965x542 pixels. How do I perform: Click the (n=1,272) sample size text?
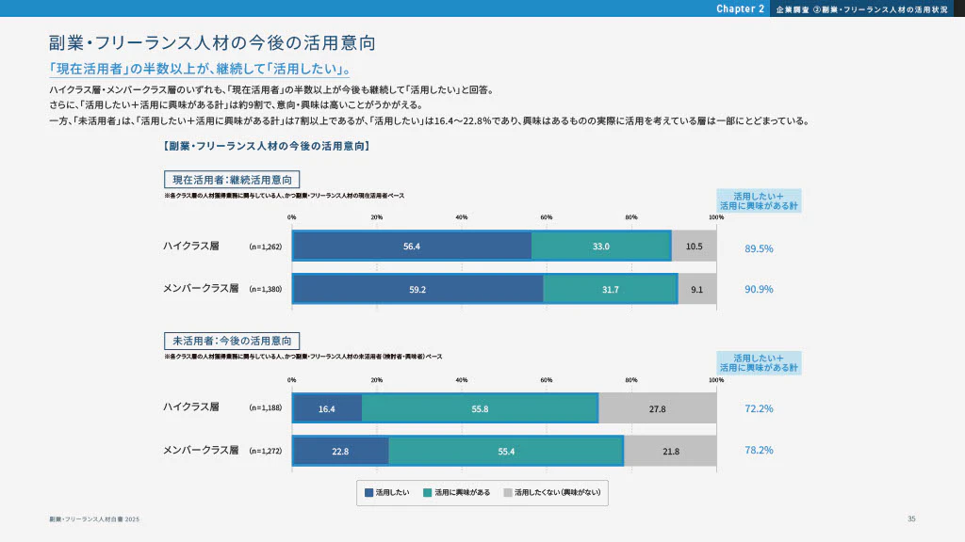click(x=265, y=451)
